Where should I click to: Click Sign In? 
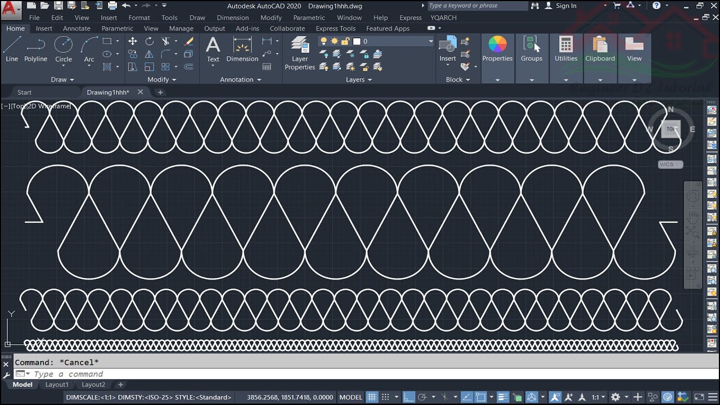pos(566,6)
